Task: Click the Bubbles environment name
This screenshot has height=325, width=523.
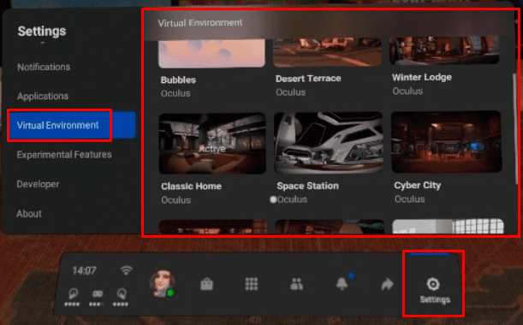Action: click(x=178, y=80)
